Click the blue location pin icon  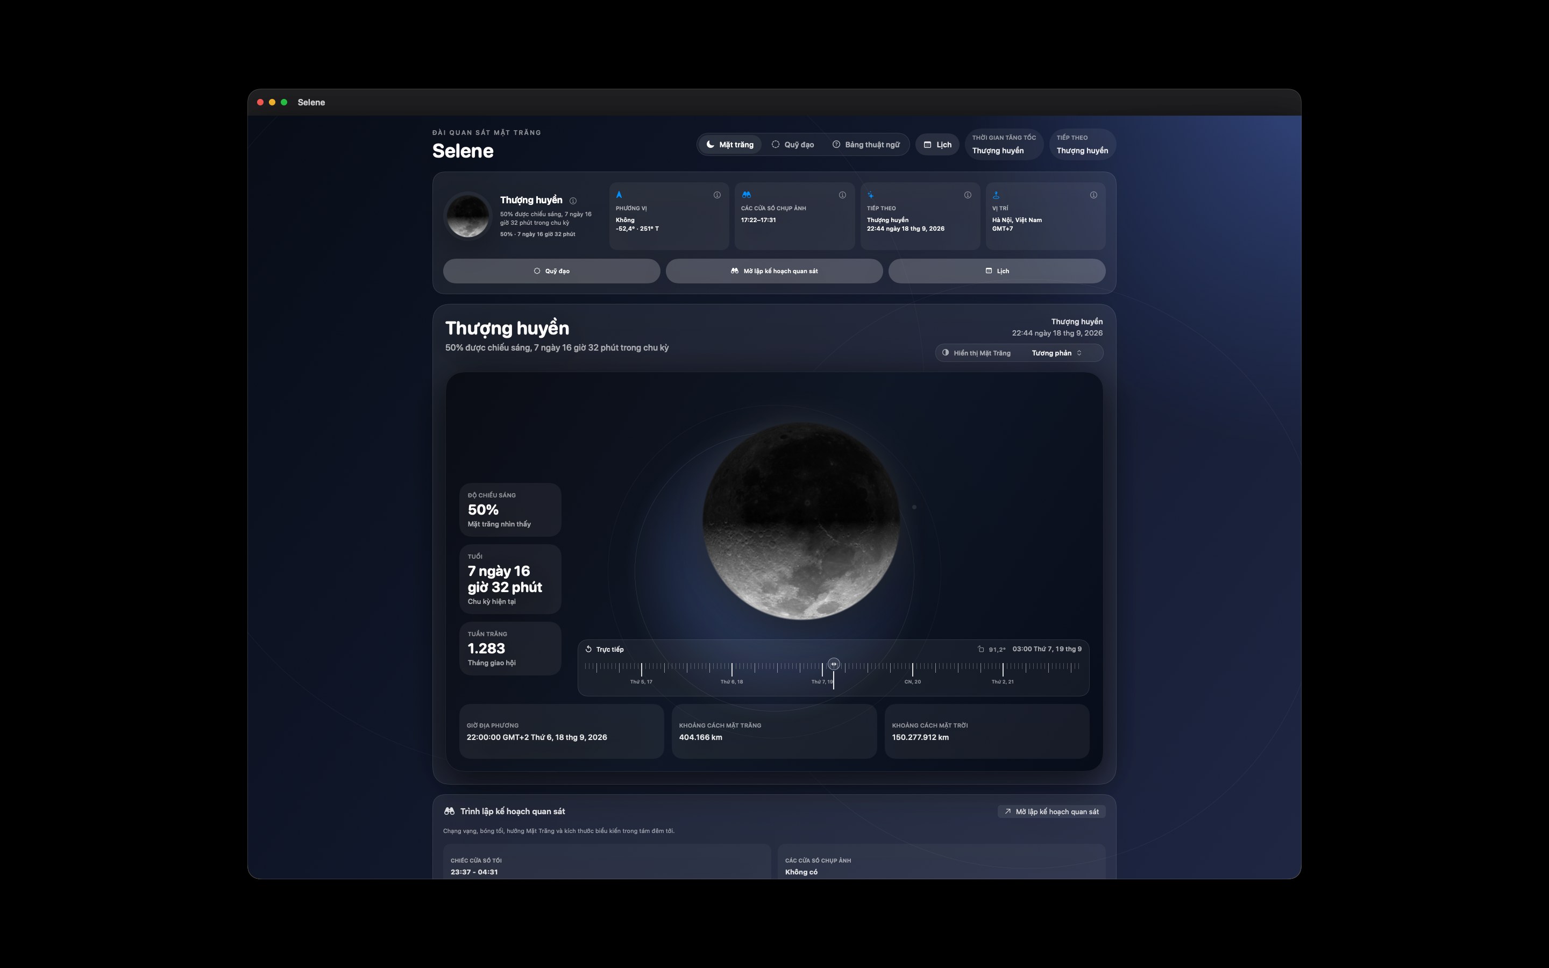996,195
